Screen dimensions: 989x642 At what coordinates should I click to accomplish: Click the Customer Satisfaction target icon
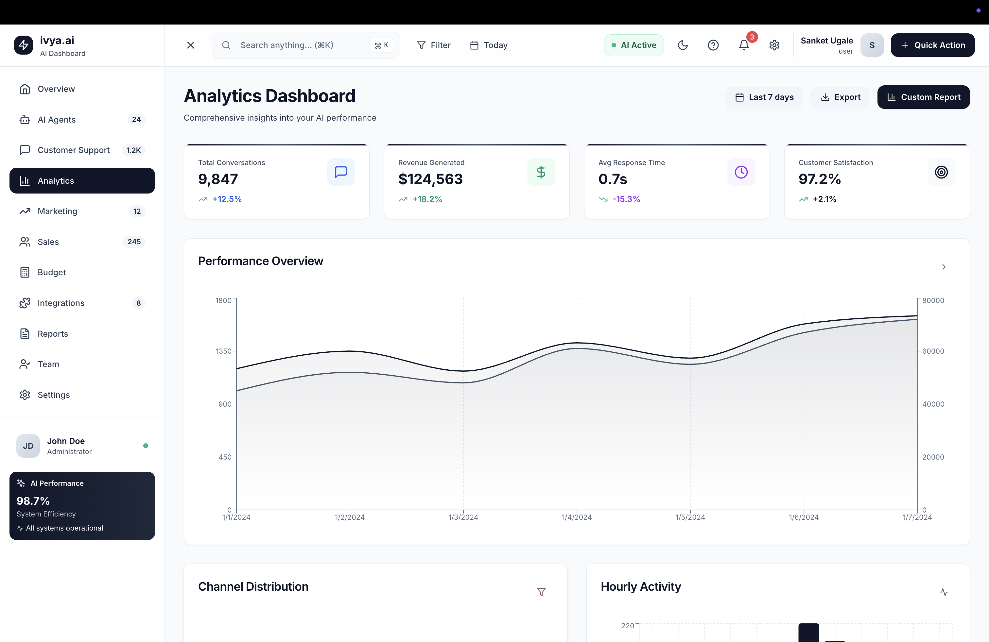[941, 172]
